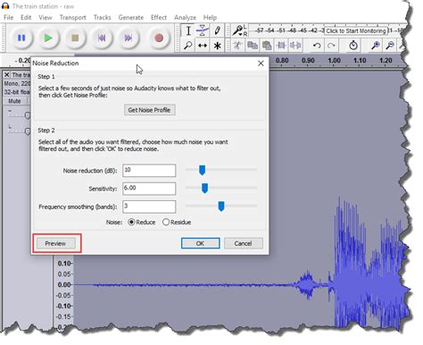Click the track pan slider handle
Screen dimensions: 423x345
point(28,131)
